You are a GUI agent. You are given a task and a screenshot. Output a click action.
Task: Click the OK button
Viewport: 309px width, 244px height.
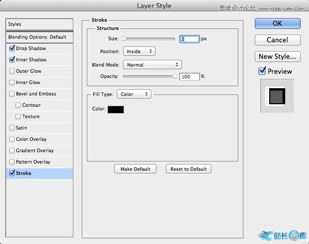(277, 24)
